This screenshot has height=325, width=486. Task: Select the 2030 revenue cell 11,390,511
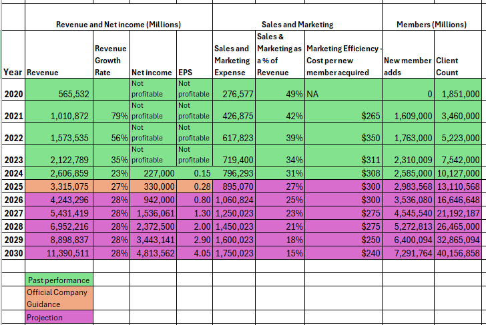(x=59, y=253)
